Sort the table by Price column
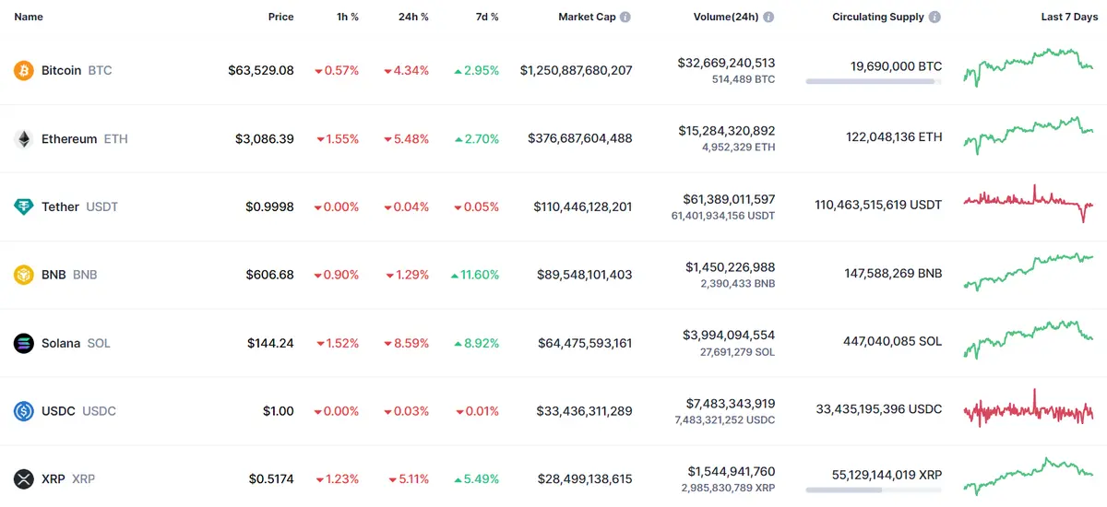Image resolution: width=1107 pixels, height=507 pixels. [x=280, y=17]
